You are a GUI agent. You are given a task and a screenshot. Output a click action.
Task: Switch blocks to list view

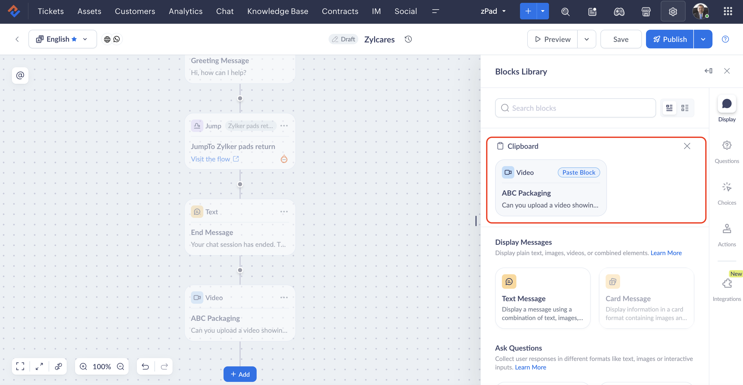click(669, 108)
